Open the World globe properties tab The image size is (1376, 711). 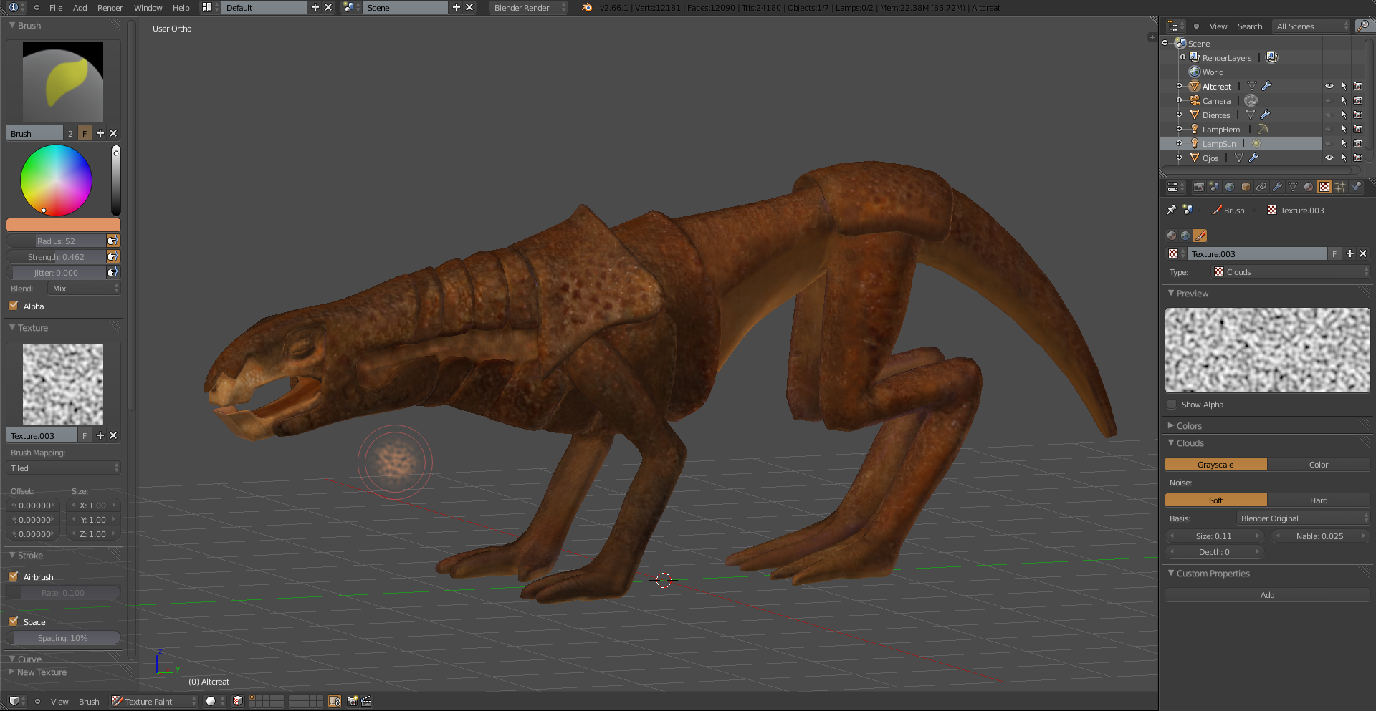pos(1230,187)
